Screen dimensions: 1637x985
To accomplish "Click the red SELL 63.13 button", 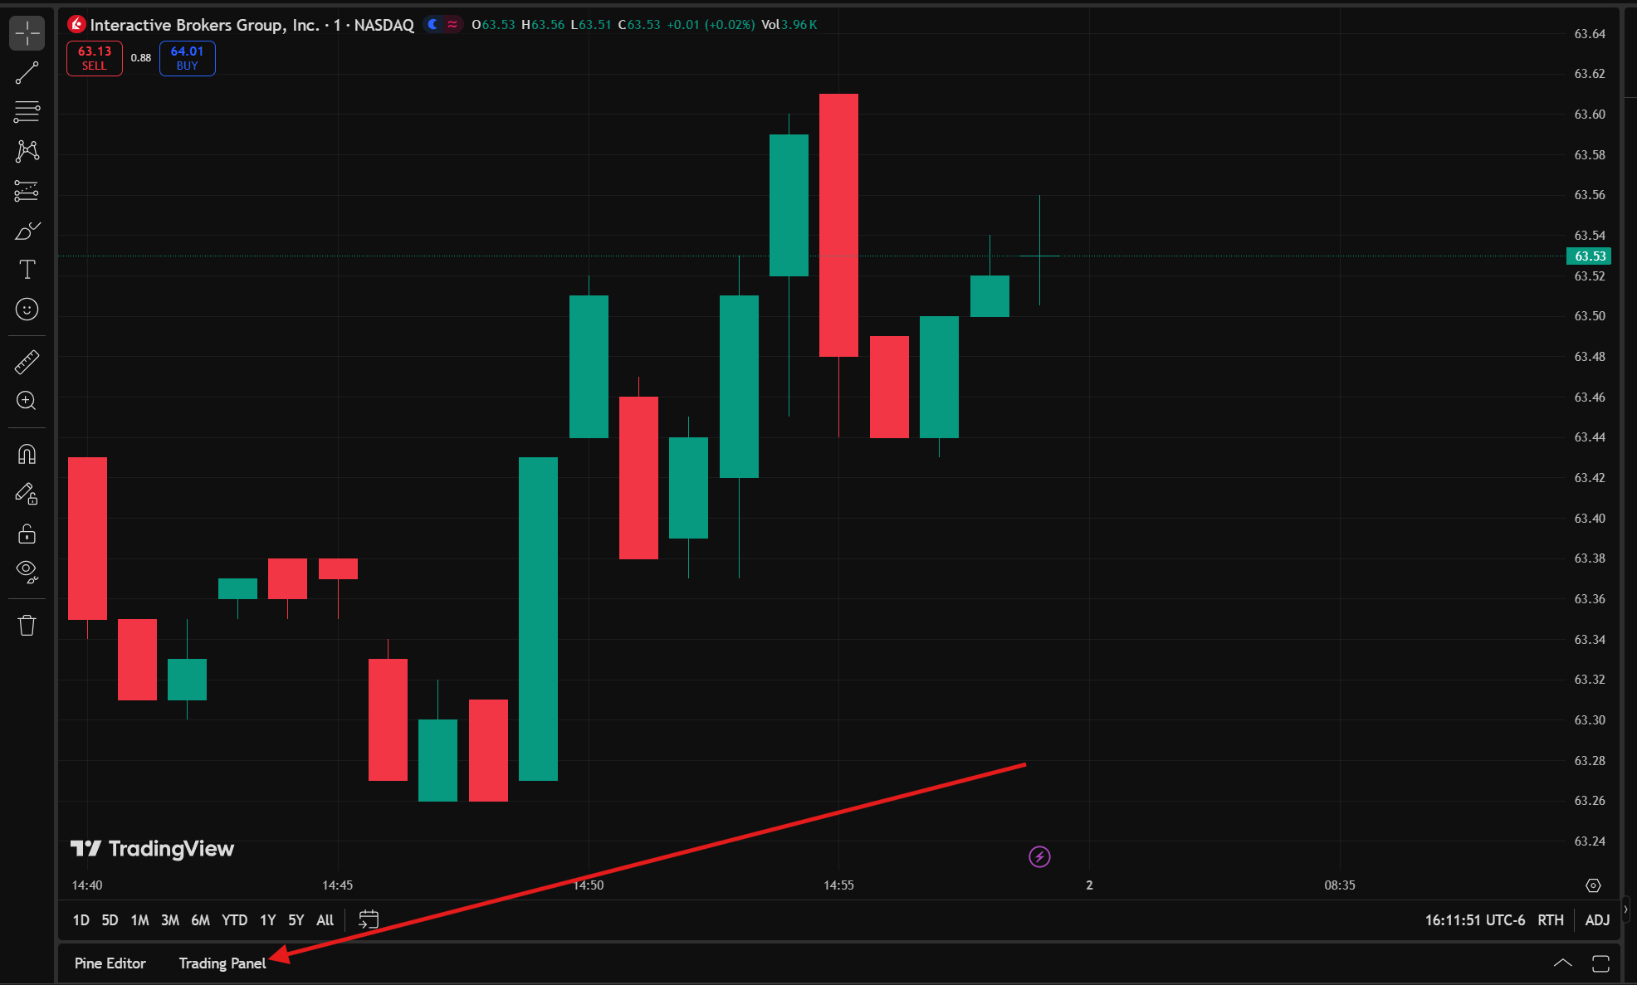I will click(x=95, y=58).
